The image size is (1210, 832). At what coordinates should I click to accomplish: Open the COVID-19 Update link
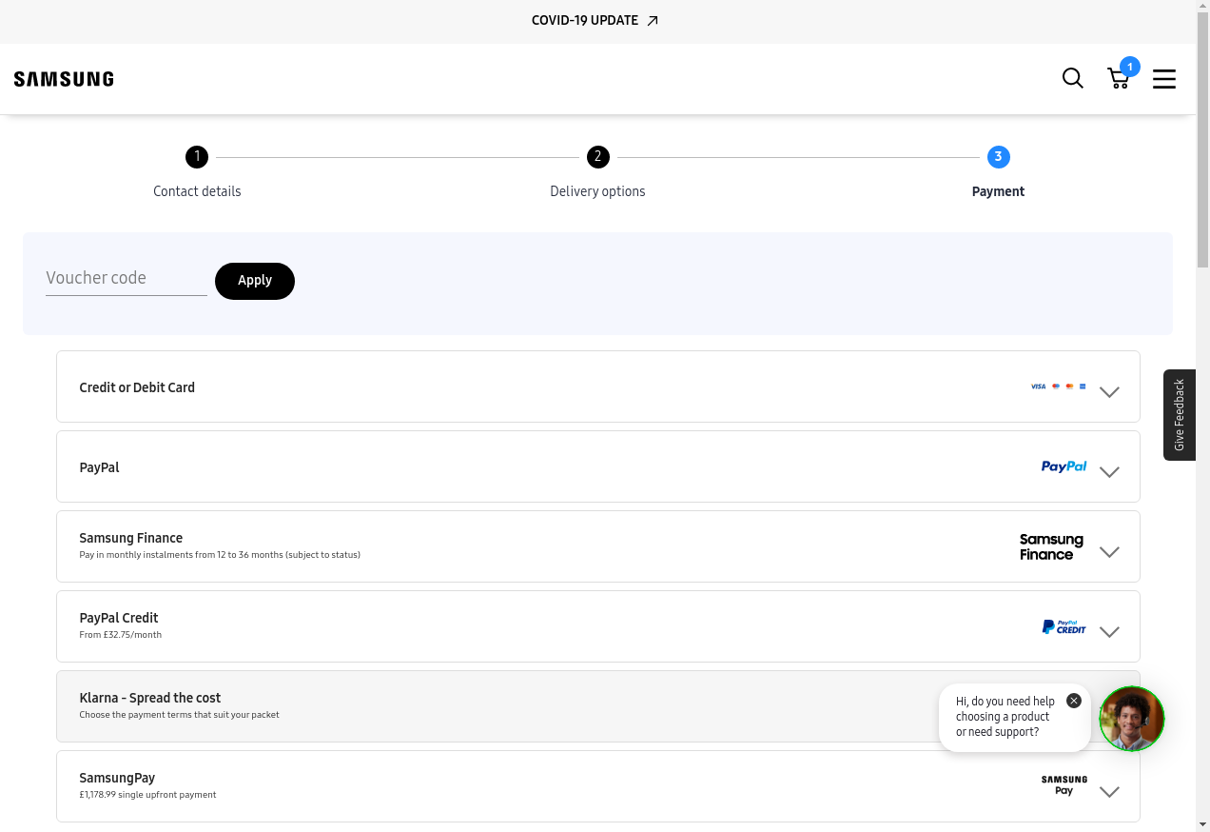pyautogui.click(x=595, y=21)
